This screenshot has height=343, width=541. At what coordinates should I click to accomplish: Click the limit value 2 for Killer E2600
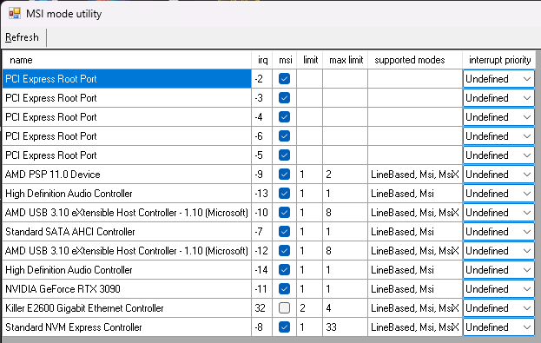tap(310, 308)
